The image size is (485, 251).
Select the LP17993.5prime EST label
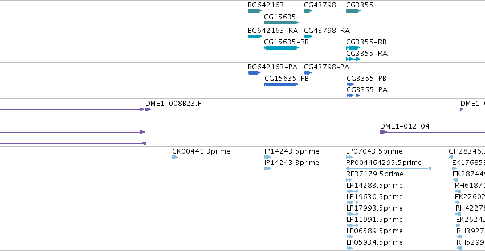(374, 208)
